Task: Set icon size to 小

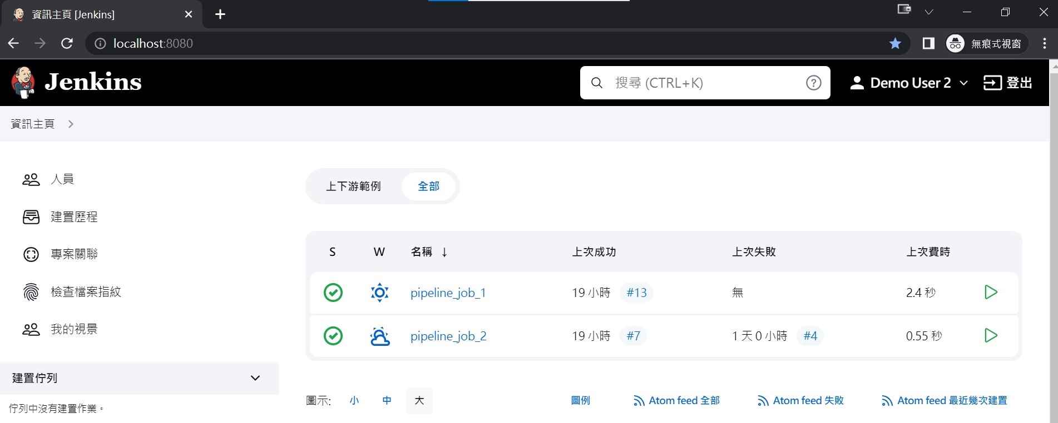Action: pyautogui.click(x=354, y=400)
